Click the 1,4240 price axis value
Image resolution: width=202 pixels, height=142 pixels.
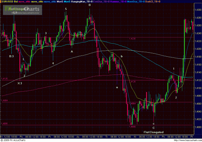point(198,33)
